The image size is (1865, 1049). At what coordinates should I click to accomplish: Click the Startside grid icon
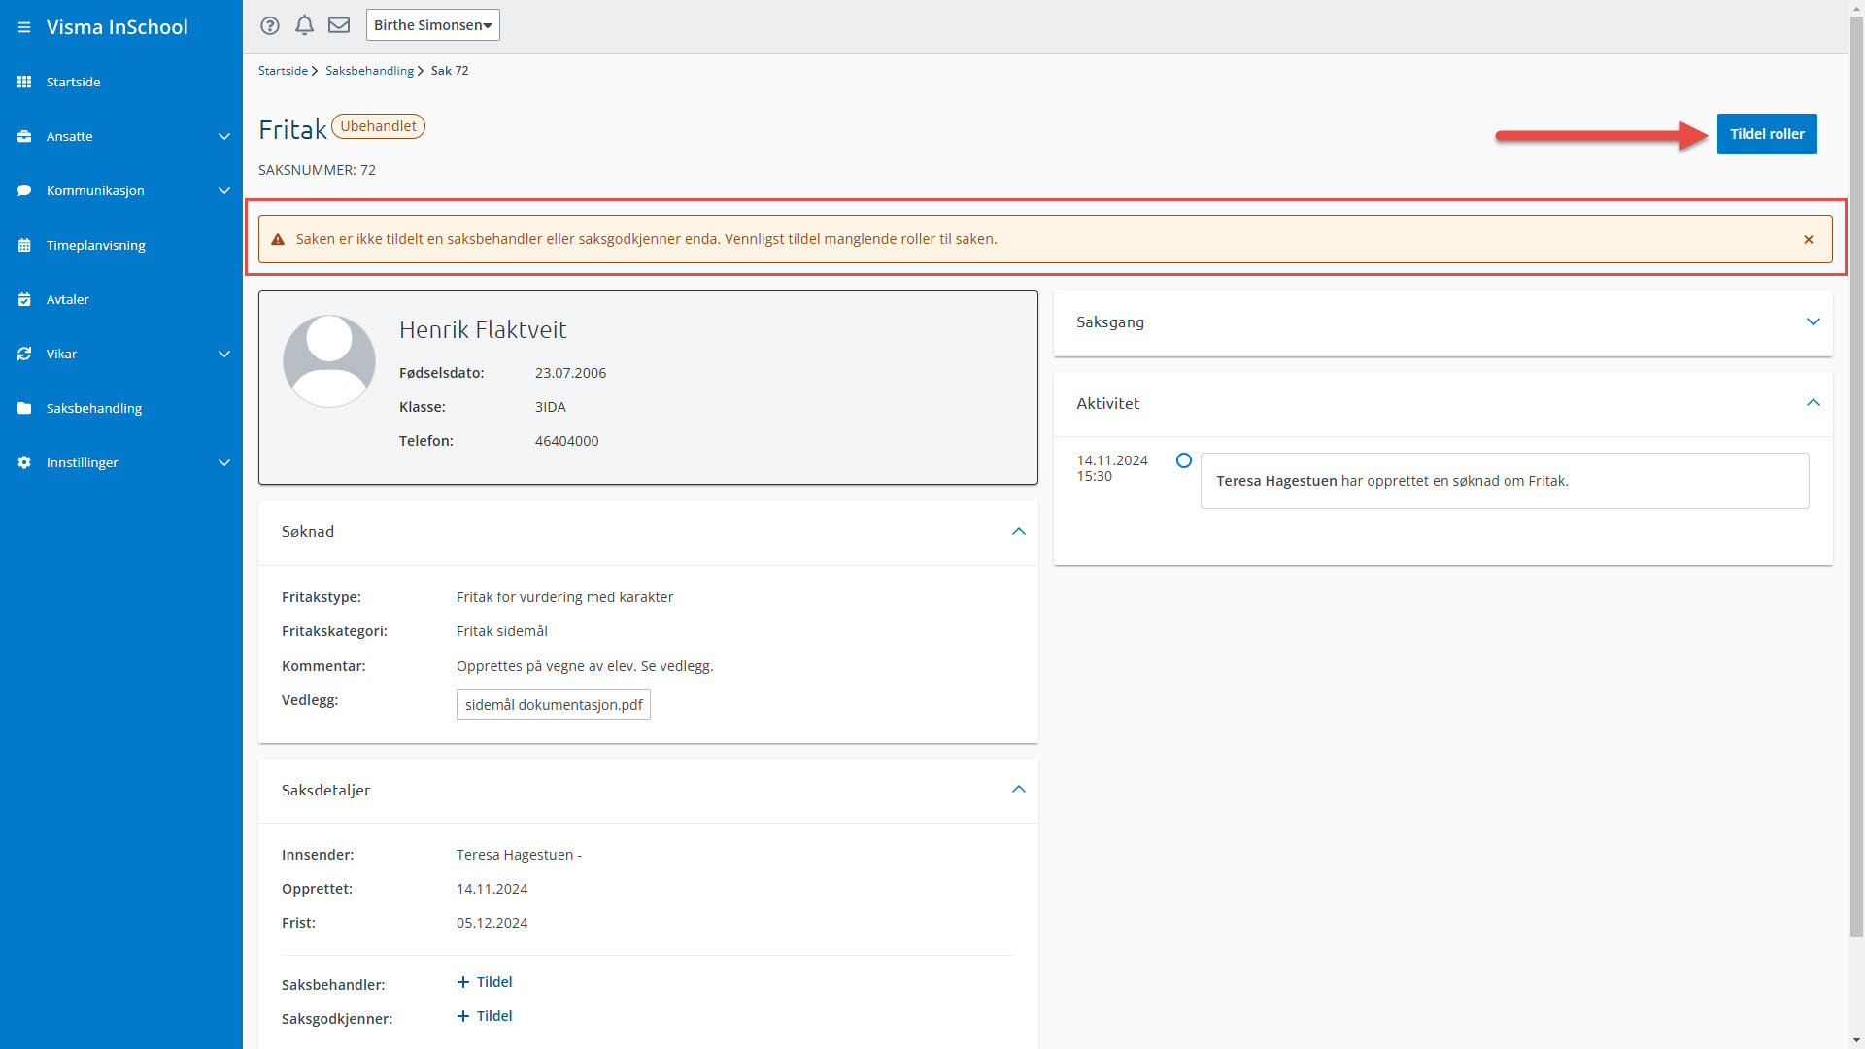tap(24, 82)
